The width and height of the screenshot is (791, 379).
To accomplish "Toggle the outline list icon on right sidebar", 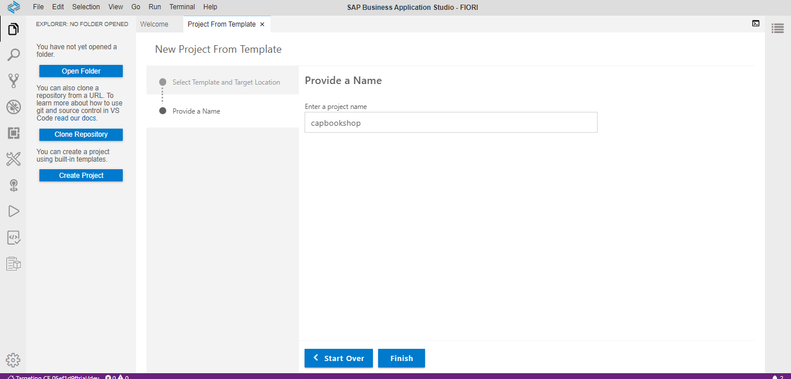I will click(778, 28).
